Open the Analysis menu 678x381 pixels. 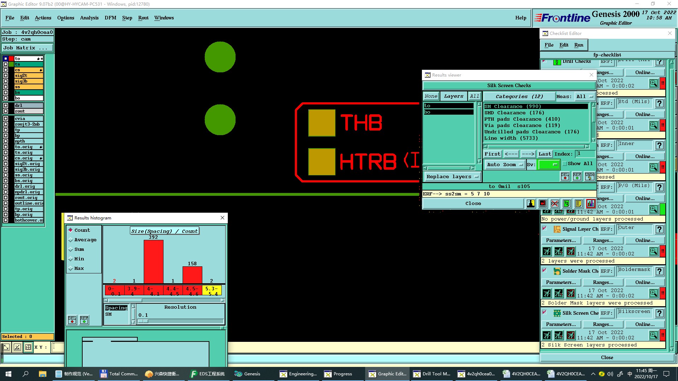(x=89, y=18)
